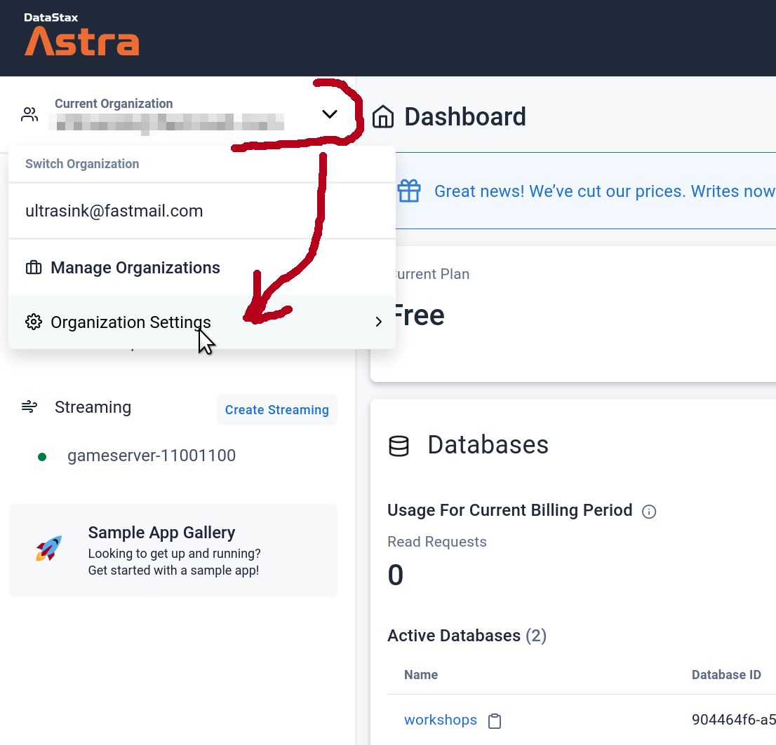Open the Sample App Gallery card
776x745 pixels.
click(173, 550)
